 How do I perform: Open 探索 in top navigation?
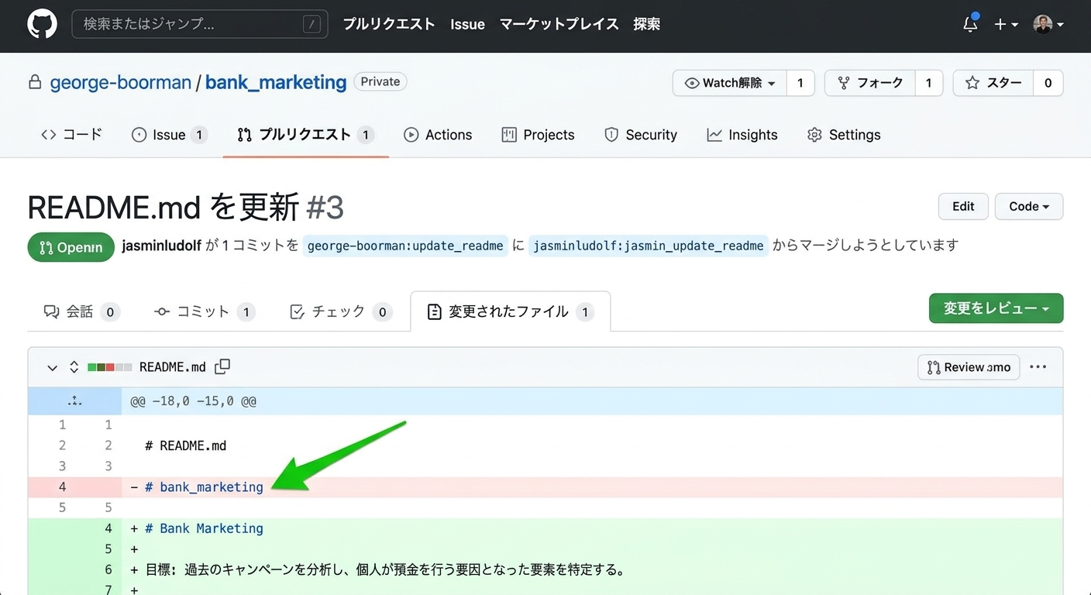tap(646, 24)
